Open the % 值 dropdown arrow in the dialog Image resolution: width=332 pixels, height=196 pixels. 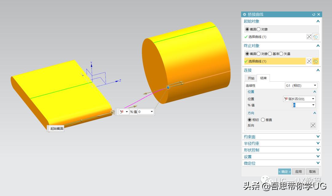click(x=313, y=105)
